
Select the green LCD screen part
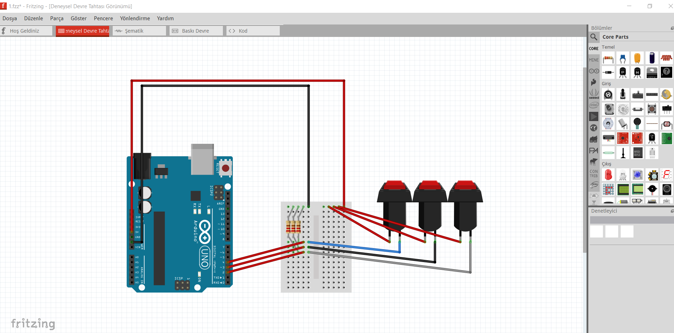click(x=623, y=190)
